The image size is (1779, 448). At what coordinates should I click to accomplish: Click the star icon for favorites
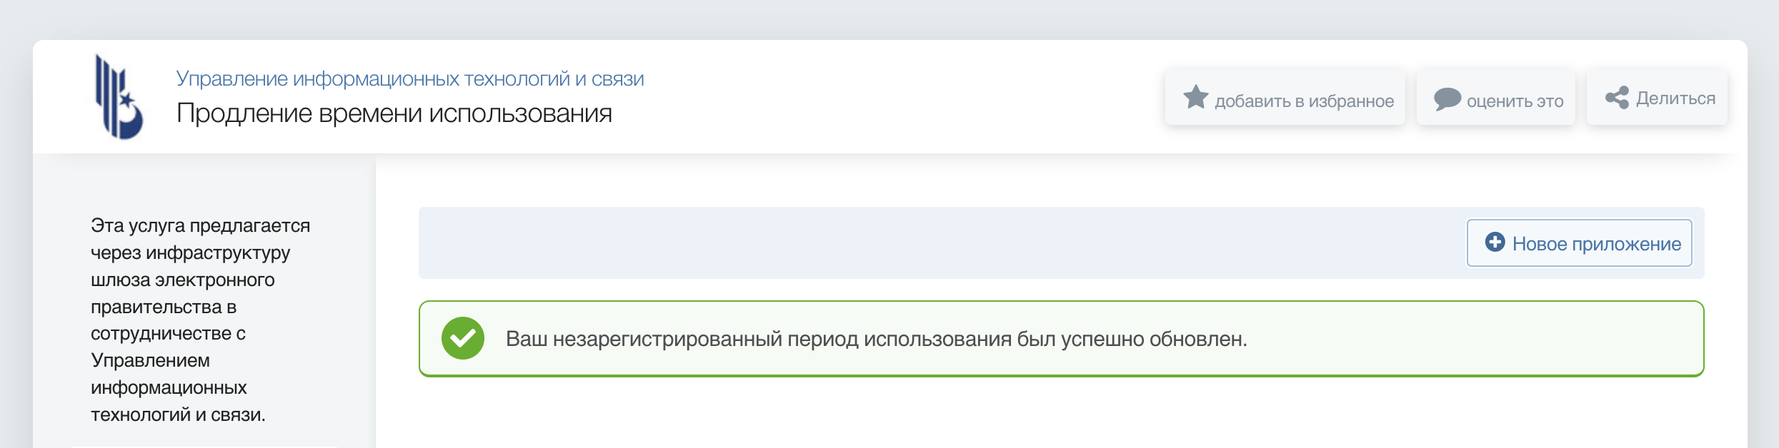[x=1195, y=97]
